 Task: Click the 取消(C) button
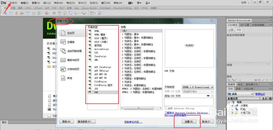[x=206, y=122]
